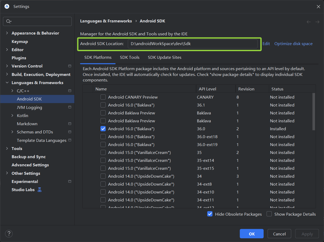Image resolution: width=324 pixels, height=242 pixels.
Task: Select Android SDK in settings tree
Action: coord(29,99)
